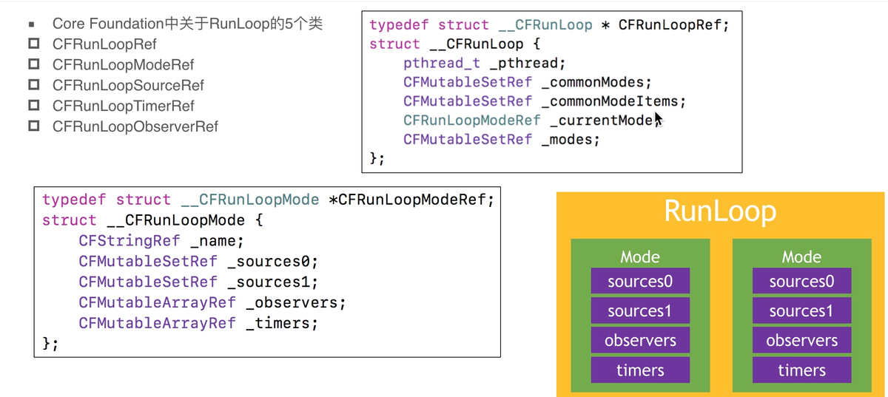Click the RunLoop title in the orange diagram

720,211
